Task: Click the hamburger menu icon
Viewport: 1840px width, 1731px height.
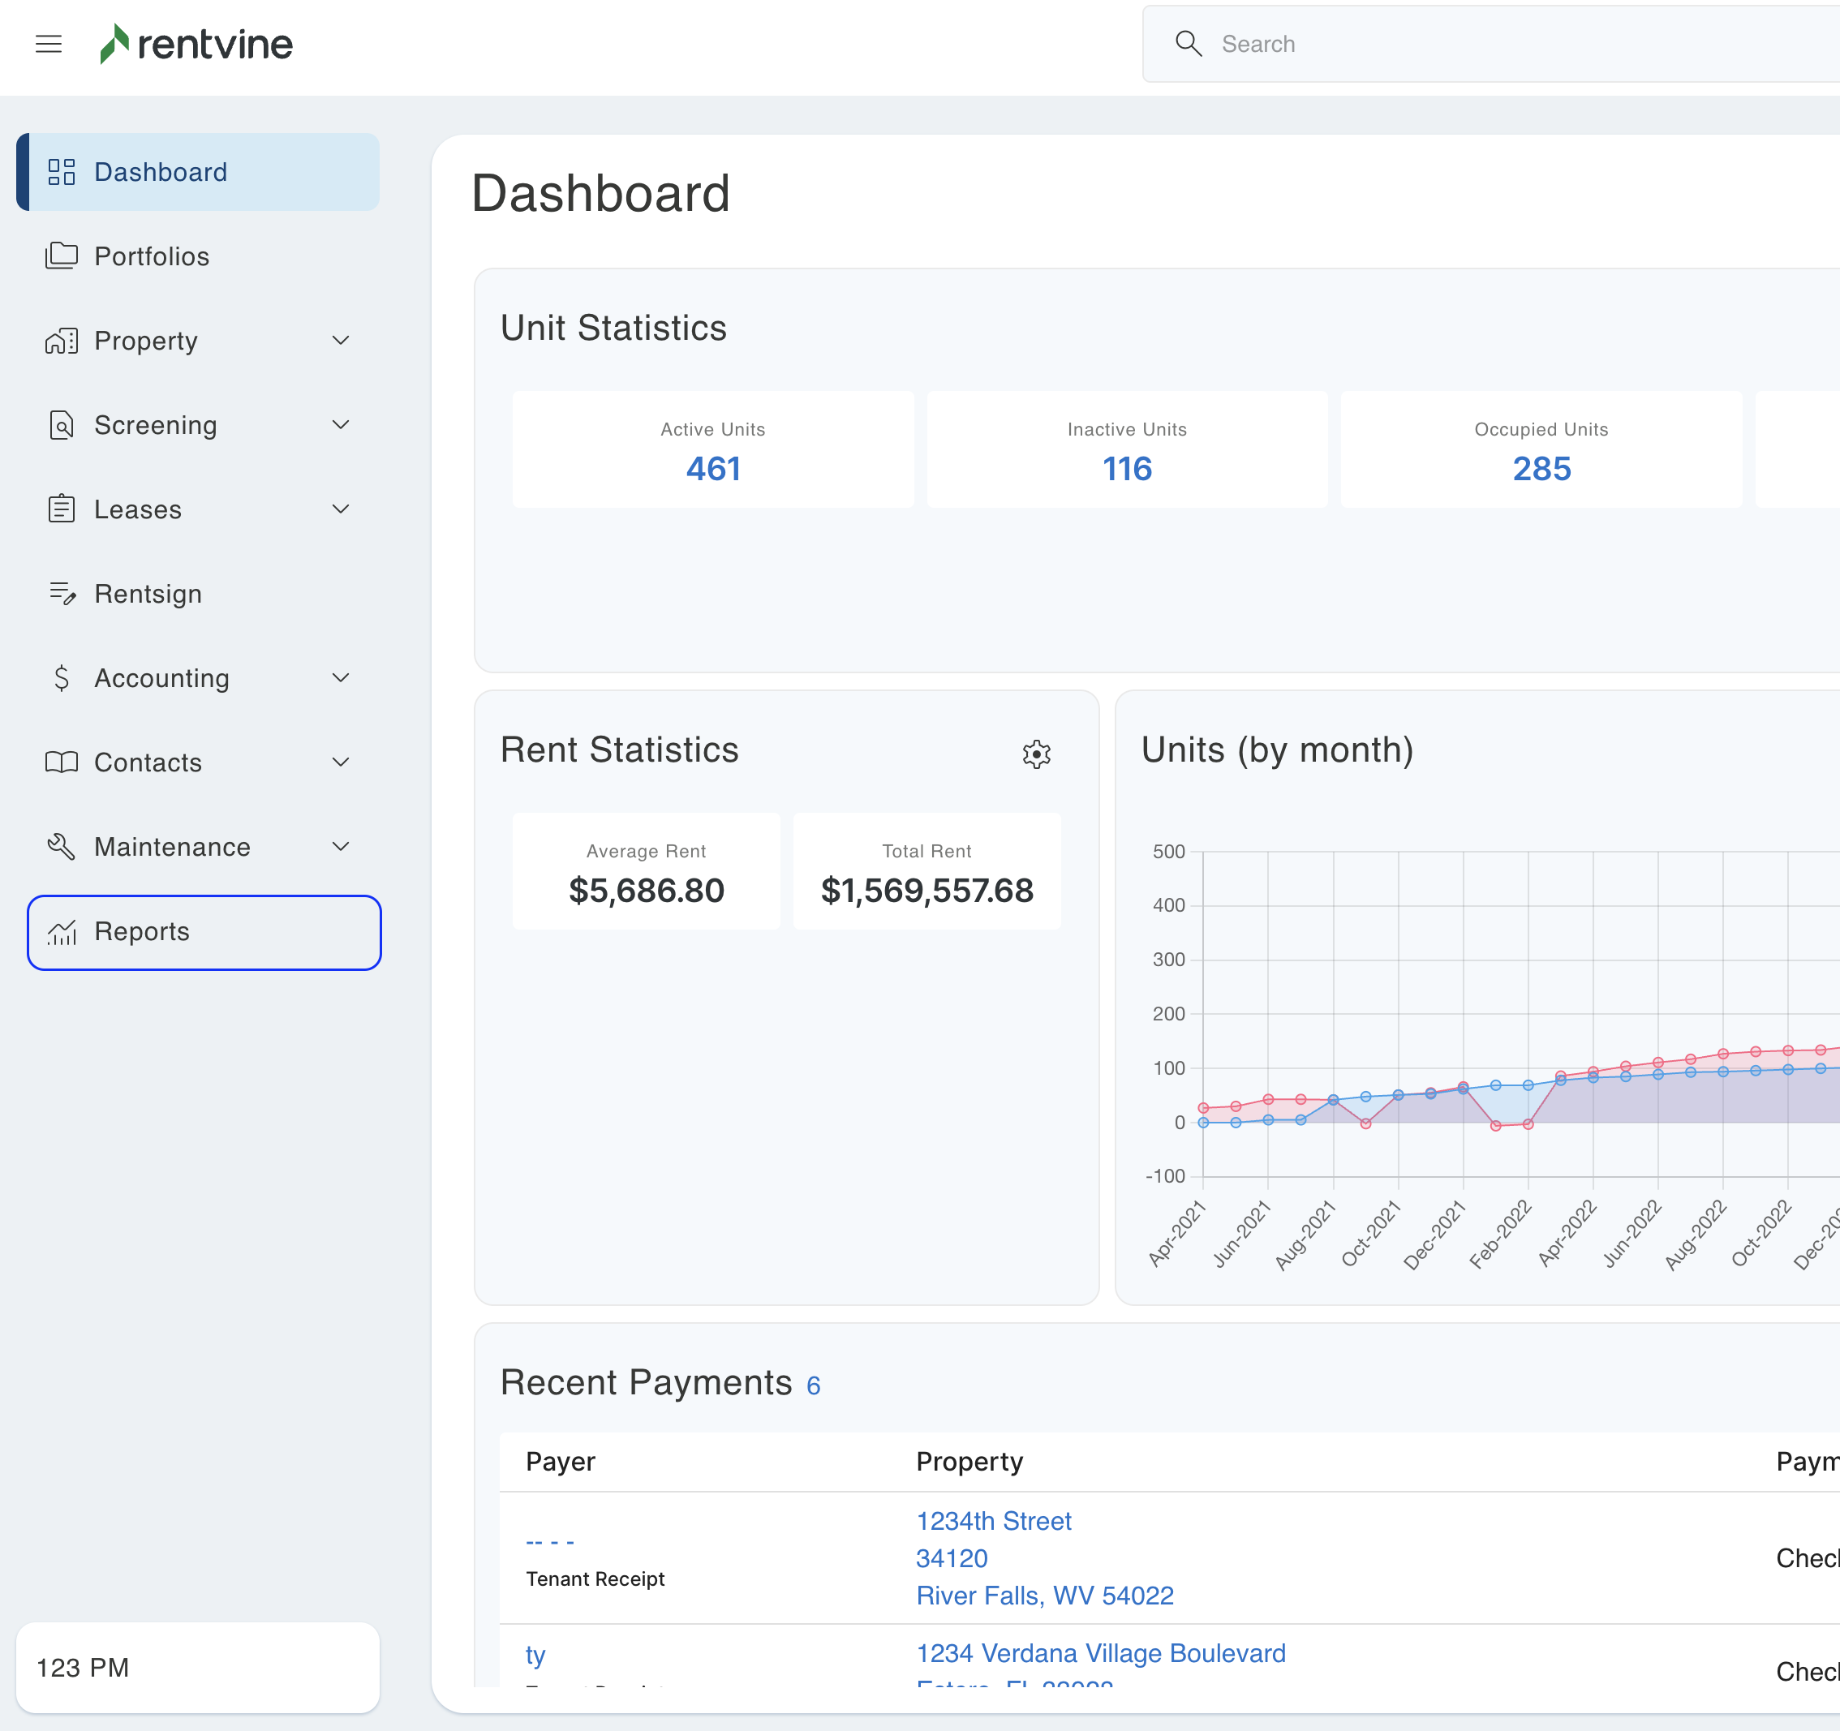Action: pos(48,44)
